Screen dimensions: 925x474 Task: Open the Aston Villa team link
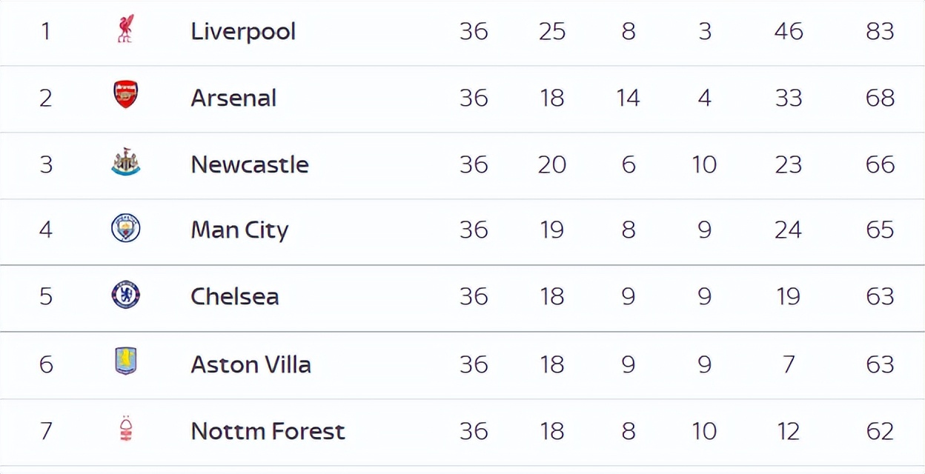(251, 364)
